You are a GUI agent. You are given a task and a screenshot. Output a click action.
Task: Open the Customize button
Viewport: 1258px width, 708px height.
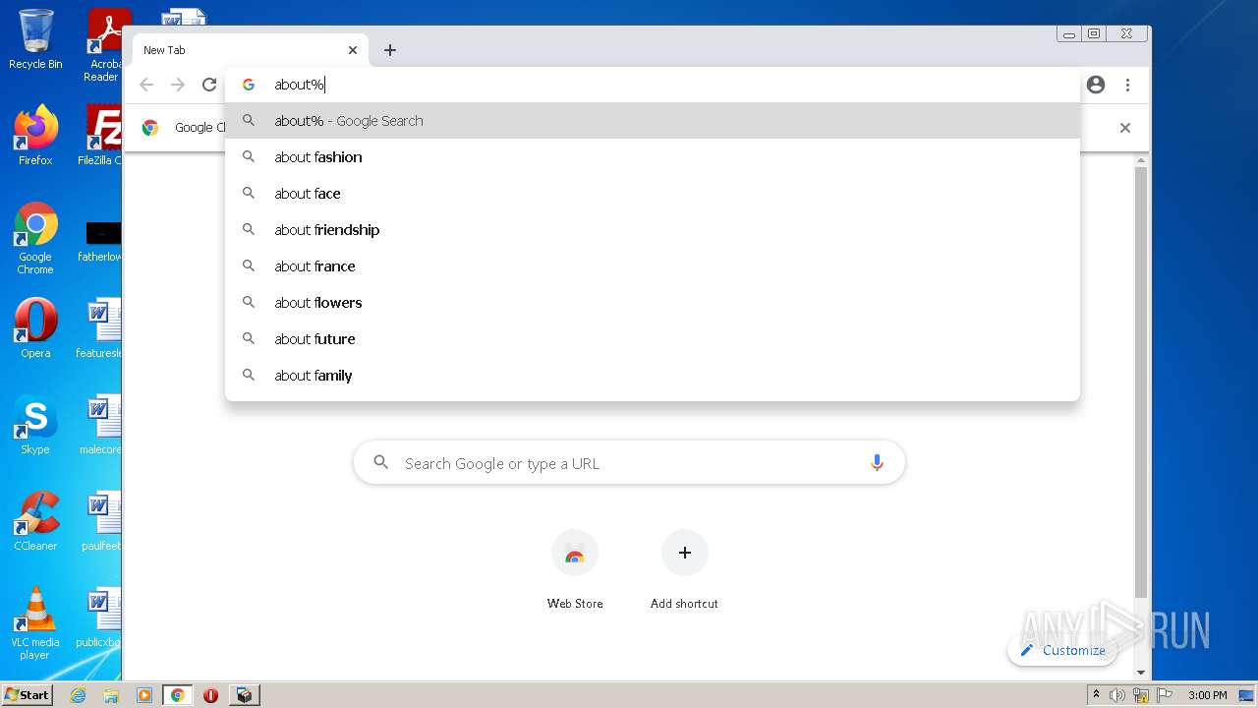(x=1062, y=650)
